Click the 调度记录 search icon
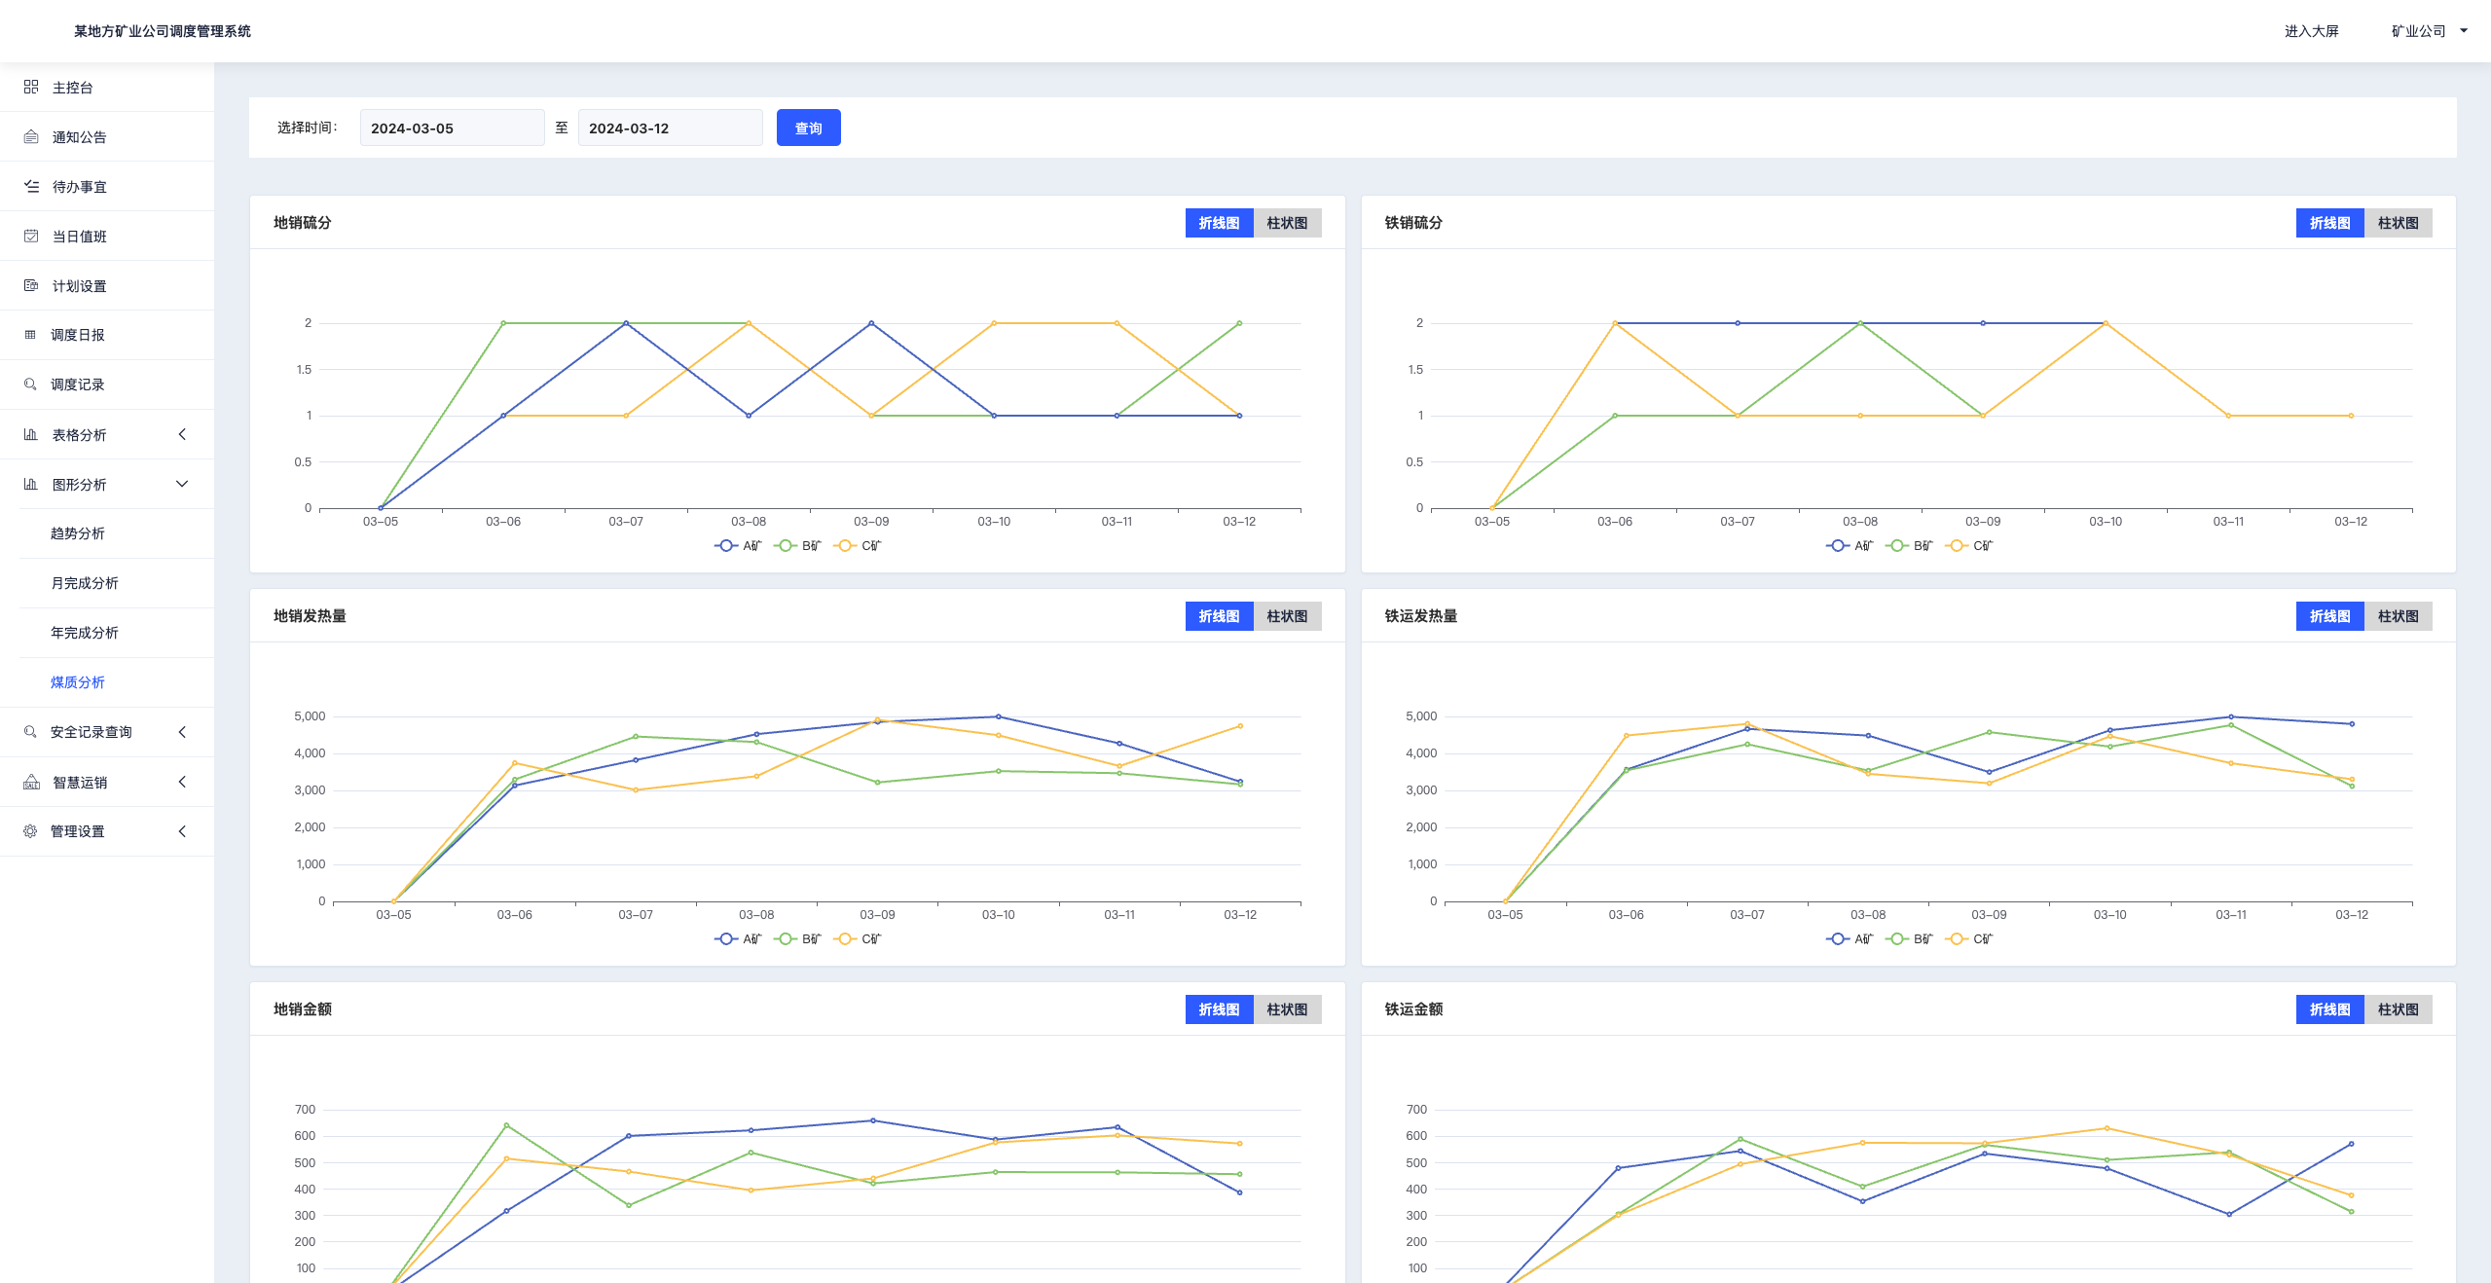The width and height of the screenshot is (2491, 1283). [x=30, y=384]
